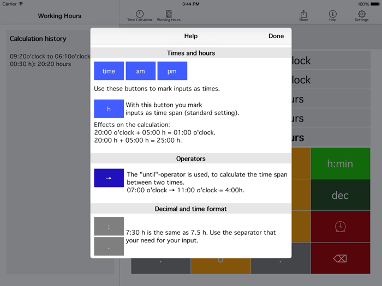Tap the blue 'am' button in Help
This screenshot has width=382, height=286.
[141, 71]
